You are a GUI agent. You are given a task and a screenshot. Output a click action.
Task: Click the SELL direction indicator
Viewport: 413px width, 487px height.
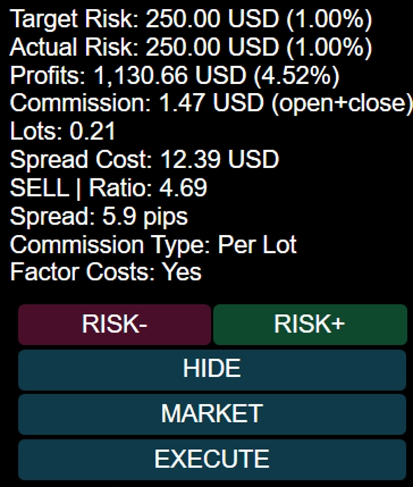coord(39,187)
